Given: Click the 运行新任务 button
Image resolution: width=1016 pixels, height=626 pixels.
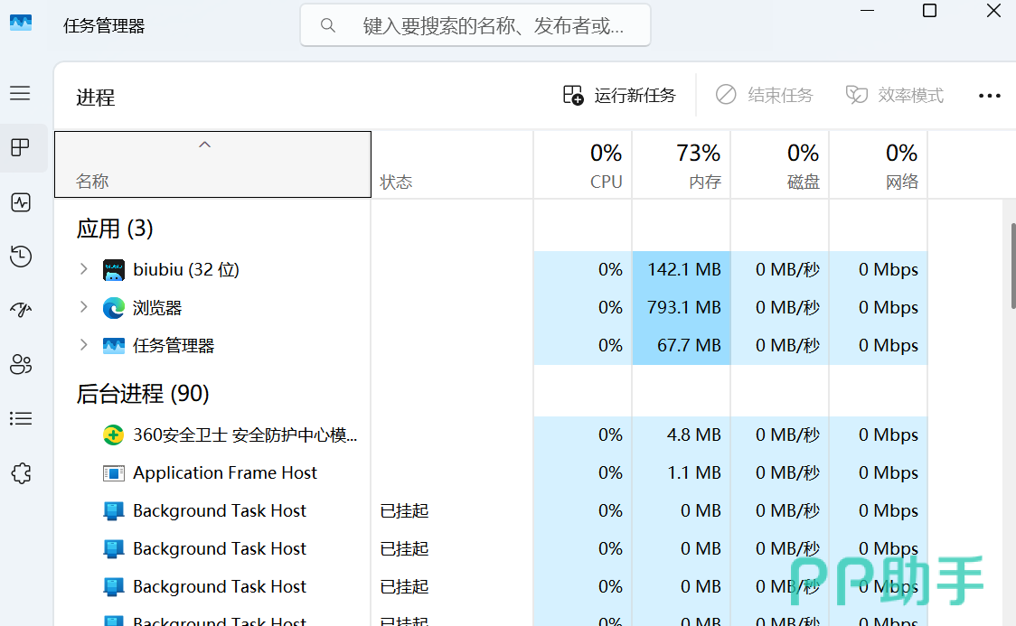Looking at the screenshot, I should pos(619,95).
